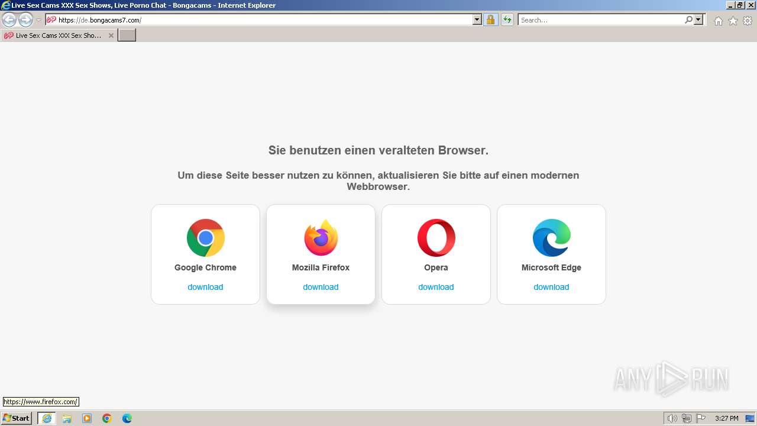Select the Live Sex Cams tab

click(x=59, y=35)
